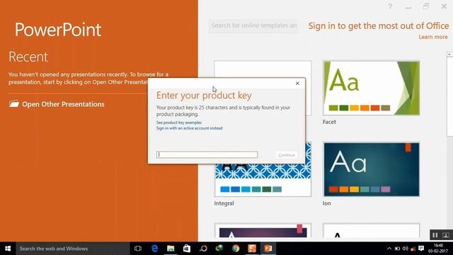Open the Learn more link
The height and width of the screenshot is (255, 453).
click(433, 37)
